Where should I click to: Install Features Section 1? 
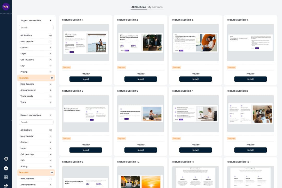86,79
